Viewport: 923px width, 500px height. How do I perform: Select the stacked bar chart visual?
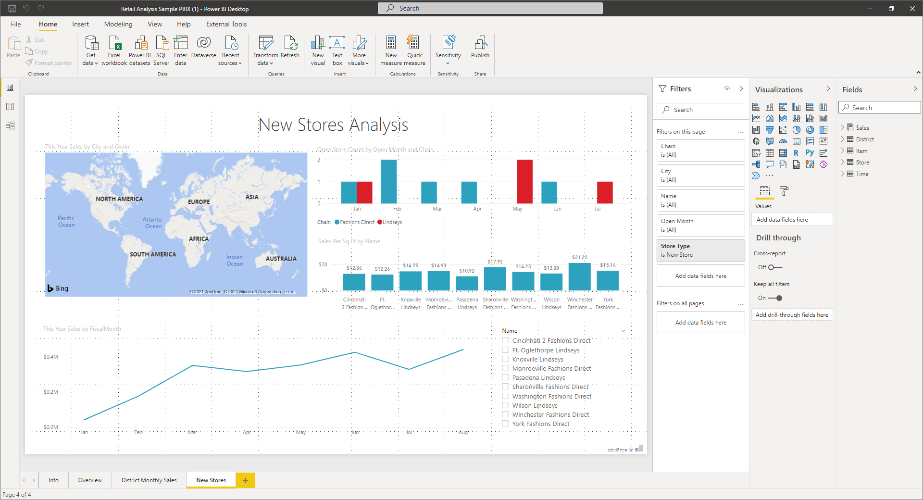pyautogui.click(x=756, y=107)
